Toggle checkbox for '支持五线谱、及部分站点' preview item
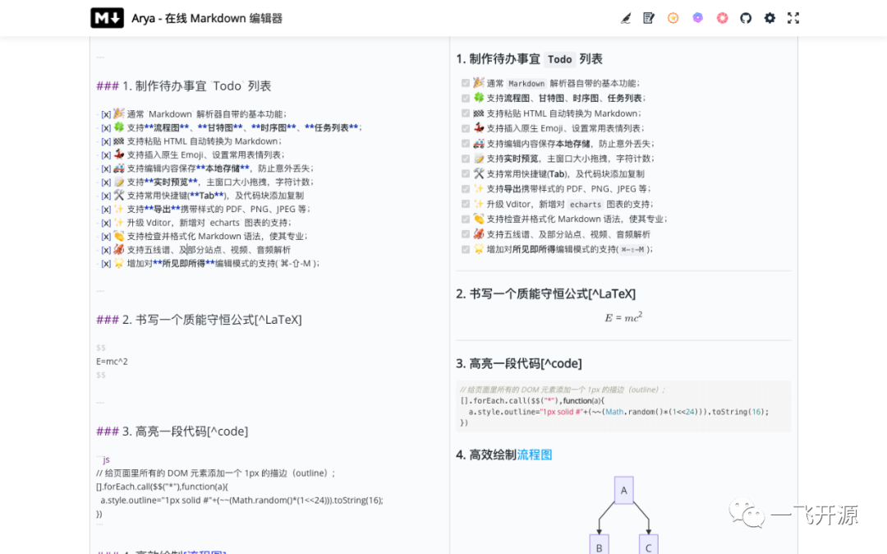The width and height of the screenshot is (887, 554). (x=466, y=234)
